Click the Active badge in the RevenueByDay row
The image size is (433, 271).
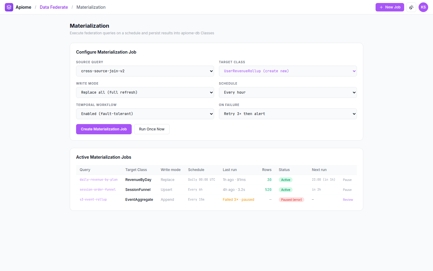click(286, 180)
